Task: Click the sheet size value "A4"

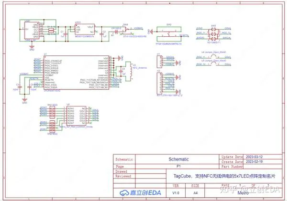Action: point(196,193)
